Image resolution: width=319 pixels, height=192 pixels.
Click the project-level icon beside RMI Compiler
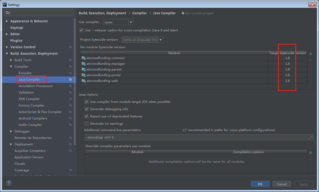70,99
